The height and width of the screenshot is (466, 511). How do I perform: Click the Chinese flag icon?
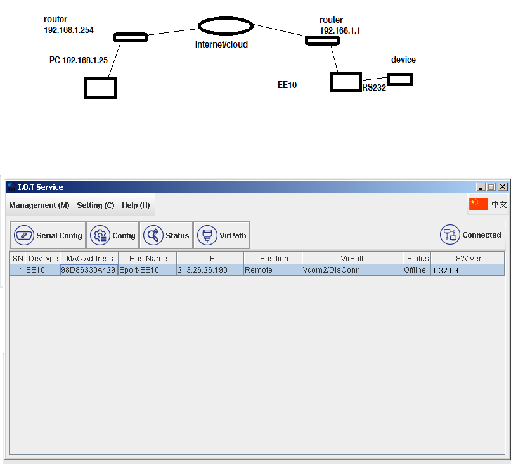pyautogui.click(x=479, y=204)
